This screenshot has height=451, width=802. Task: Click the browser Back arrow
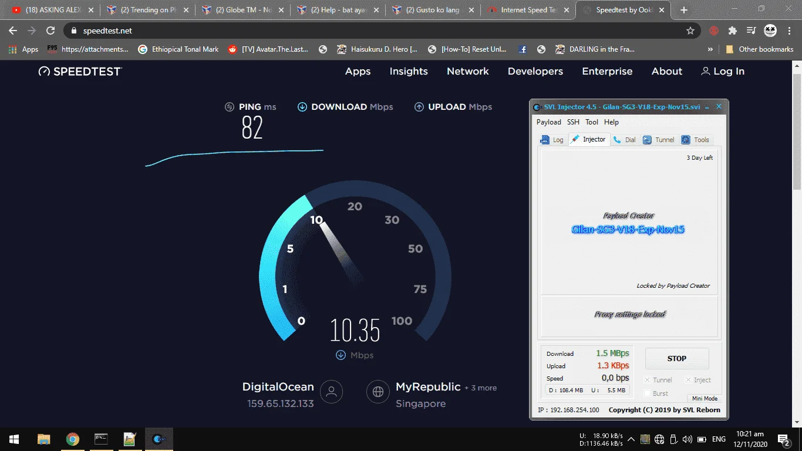click(x=13, y=31)
